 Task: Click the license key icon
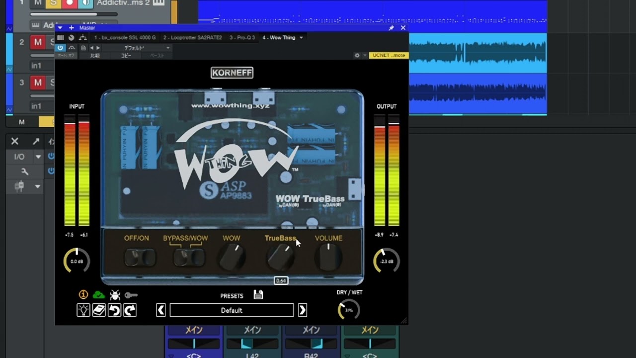tap(131, 295)
